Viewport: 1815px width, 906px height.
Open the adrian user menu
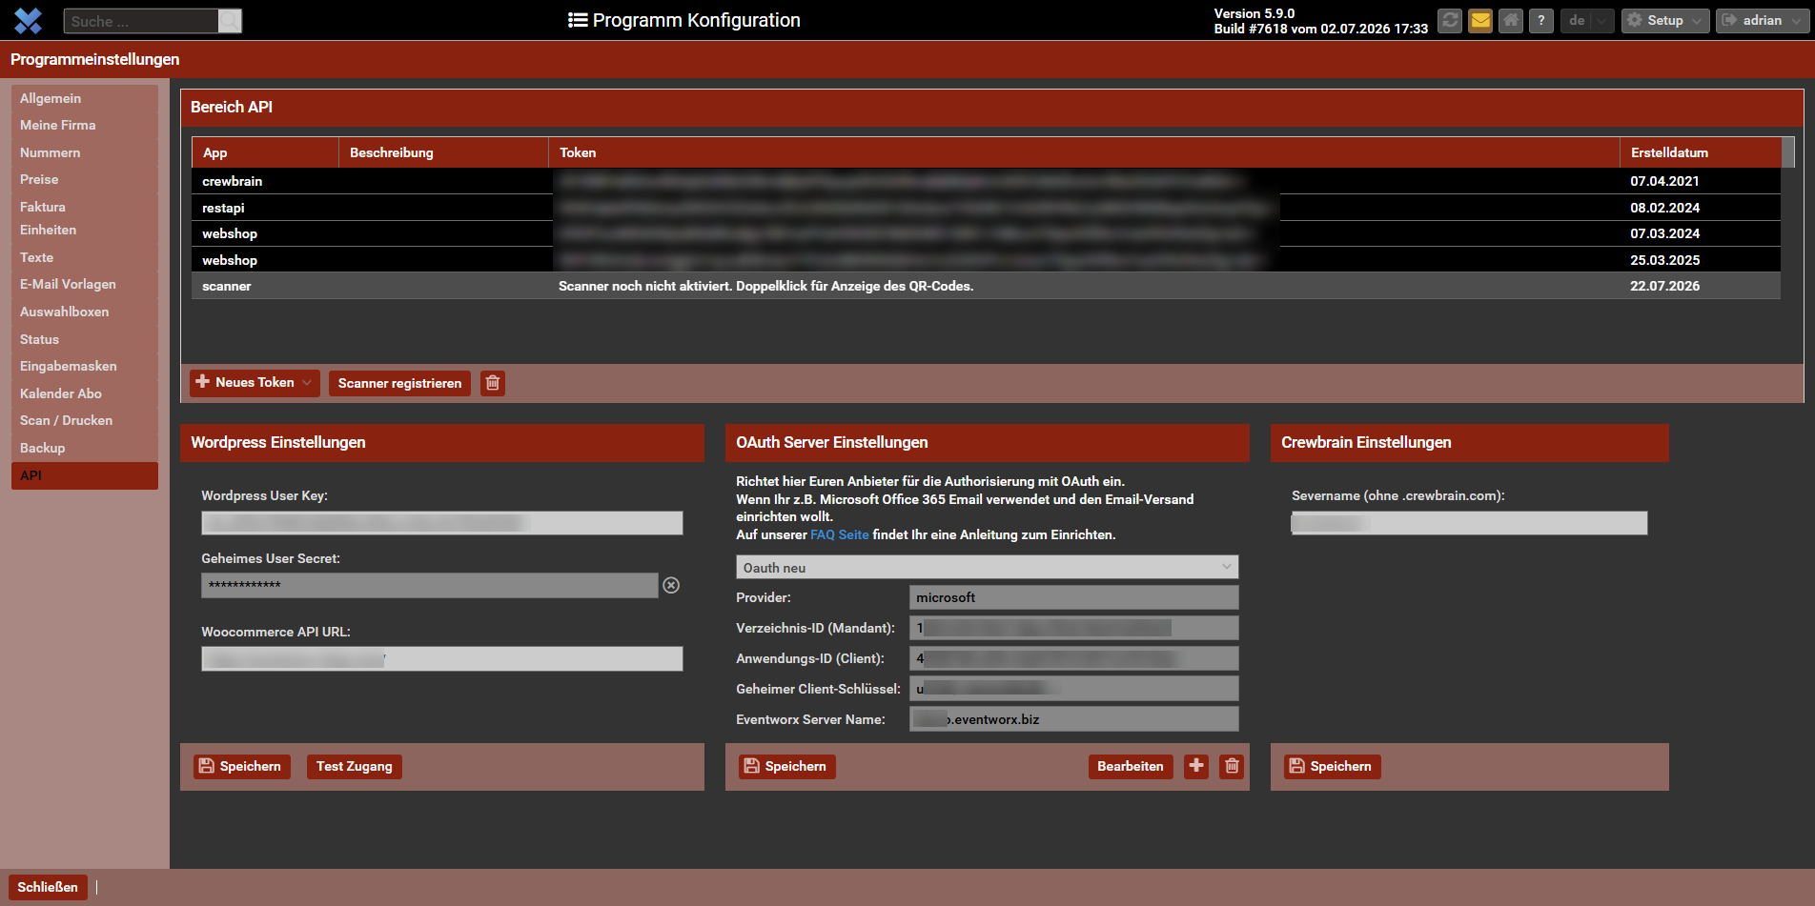[x=1763, y=20]
